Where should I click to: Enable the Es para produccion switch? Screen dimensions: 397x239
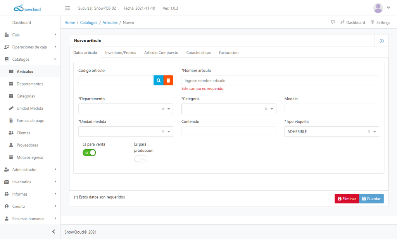(141, 159)
